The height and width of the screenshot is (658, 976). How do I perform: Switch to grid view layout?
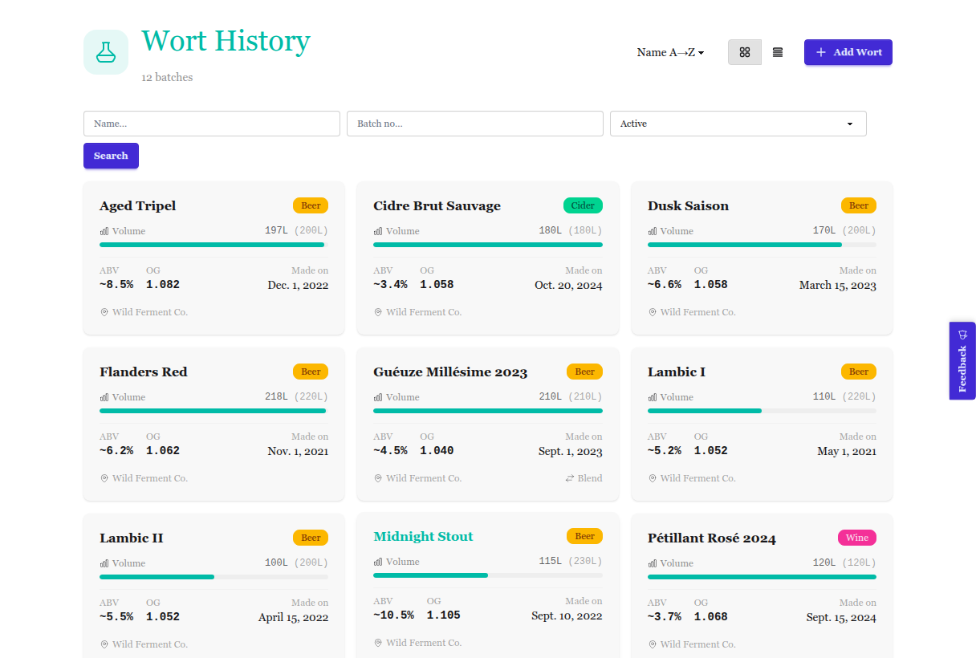[744, 52]
